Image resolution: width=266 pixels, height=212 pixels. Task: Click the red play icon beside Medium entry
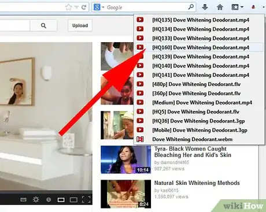(140, 102)
